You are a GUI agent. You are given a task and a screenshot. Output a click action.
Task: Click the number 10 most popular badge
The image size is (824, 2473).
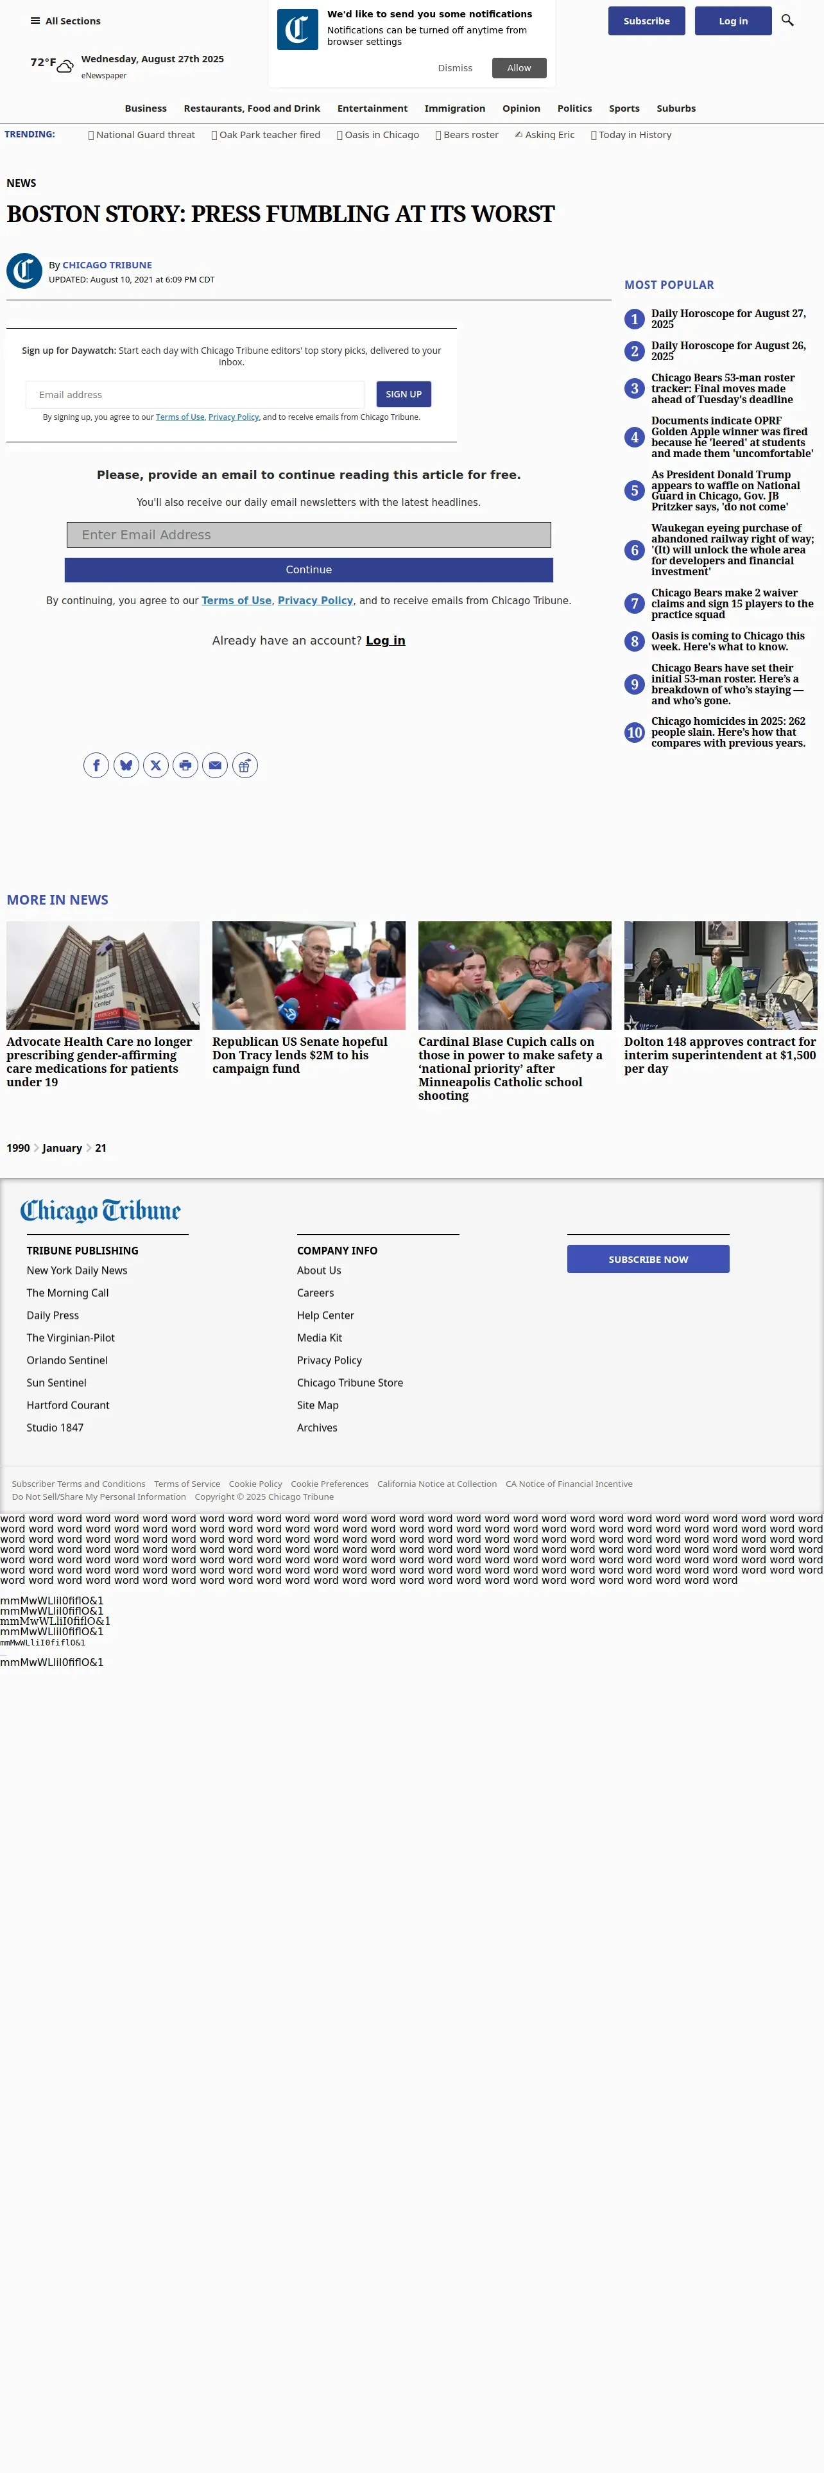[634, 733]
